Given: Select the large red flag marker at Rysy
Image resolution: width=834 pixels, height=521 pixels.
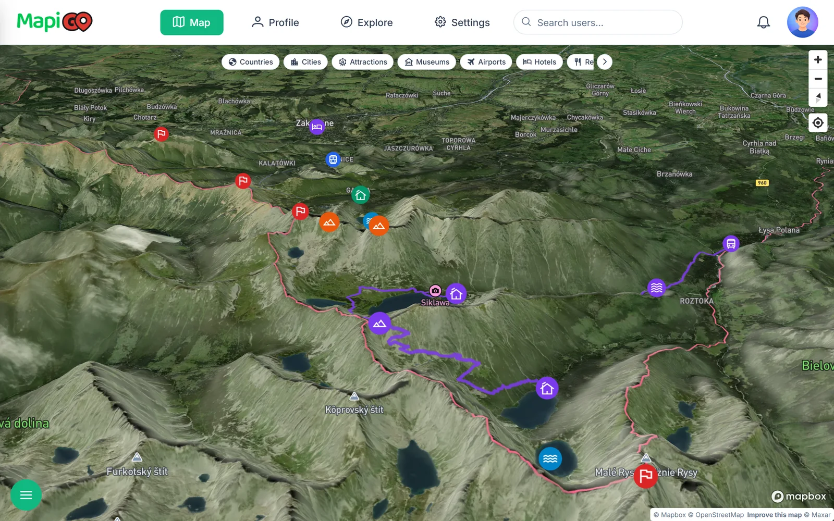Looking at the screenshot, I should click(x=645, y=476).
